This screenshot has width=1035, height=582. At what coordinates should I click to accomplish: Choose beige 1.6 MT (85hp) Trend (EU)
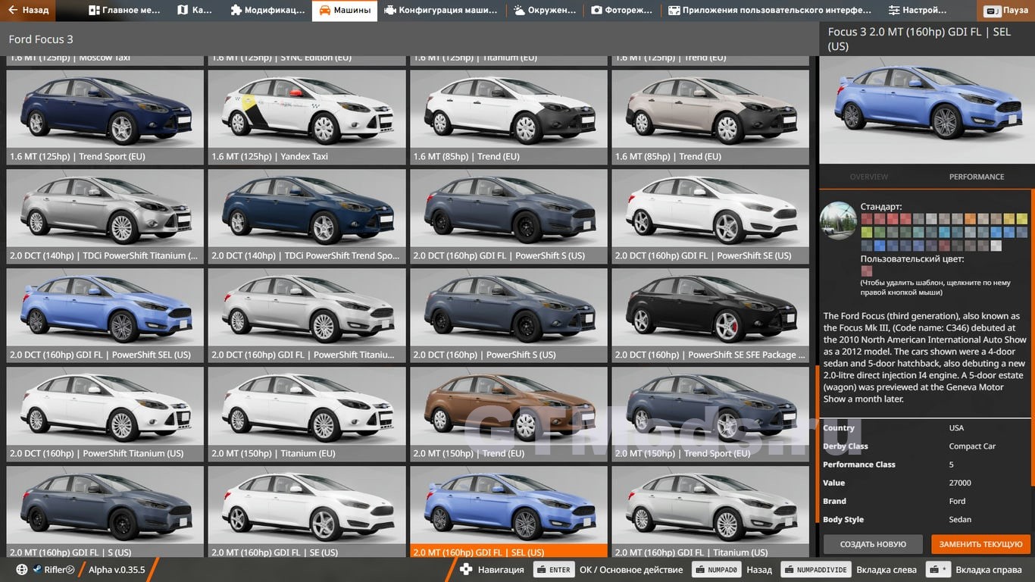[x=710, y=118]
